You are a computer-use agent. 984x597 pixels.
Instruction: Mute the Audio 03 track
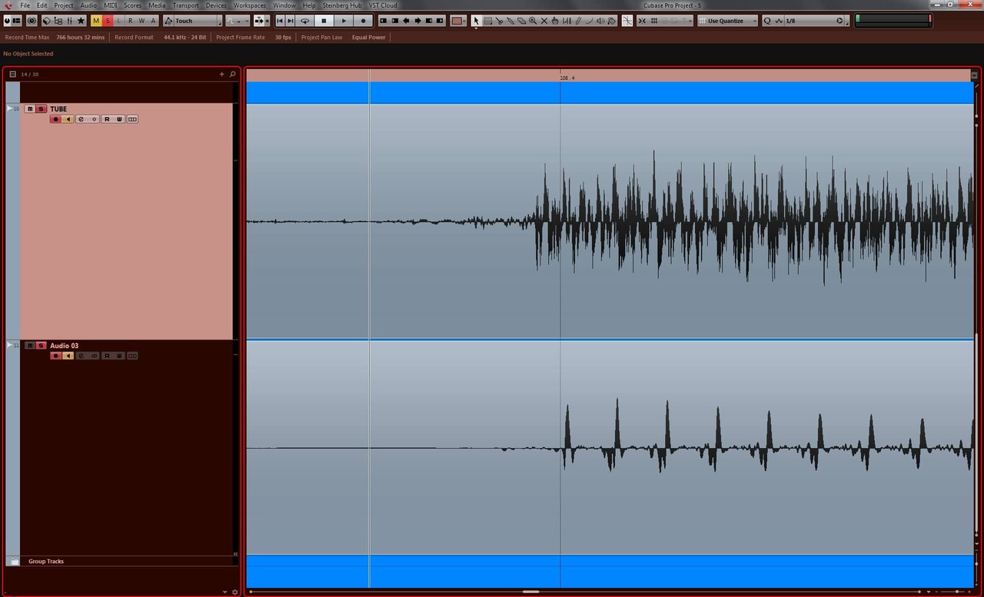click(x=30, y=346)
